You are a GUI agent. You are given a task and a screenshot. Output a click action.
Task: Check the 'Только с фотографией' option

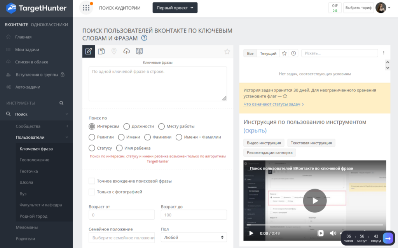click(92, 192)
